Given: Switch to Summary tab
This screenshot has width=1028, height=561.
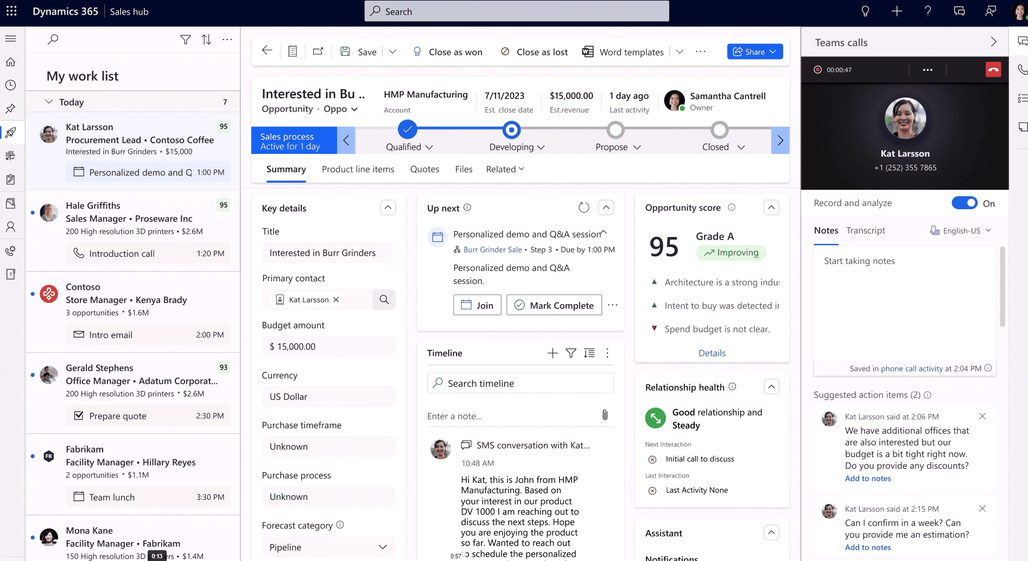Looking at the screenshot, I should click(286, 169).
